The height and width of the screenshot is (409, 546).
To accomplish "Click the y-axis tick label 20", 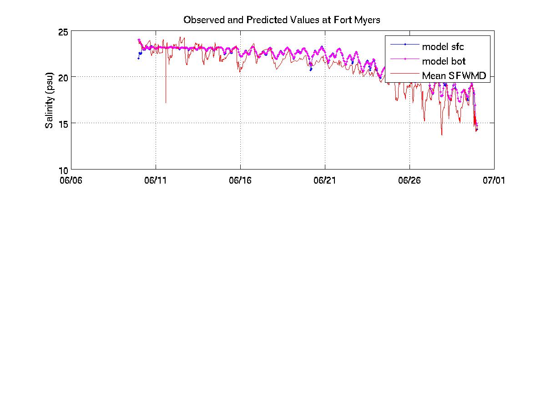I will pos(63,77).
